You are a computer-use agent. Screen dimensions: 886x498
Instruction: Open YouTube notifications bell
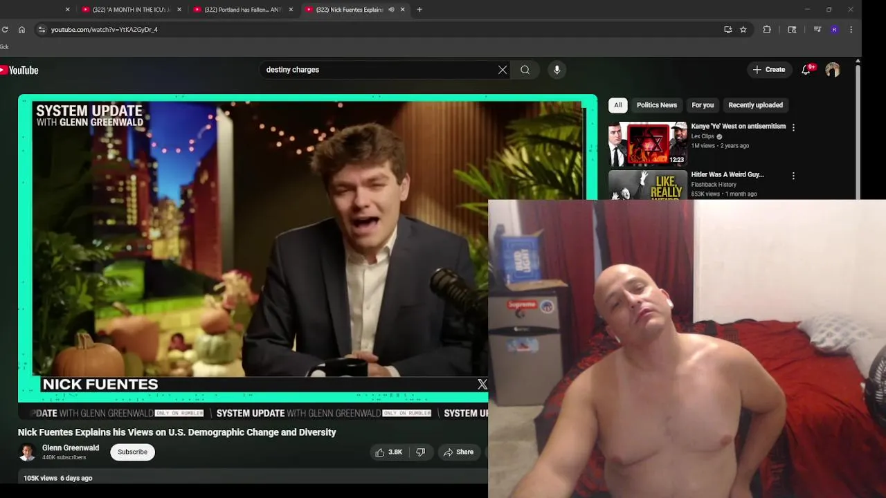point(806,70)
